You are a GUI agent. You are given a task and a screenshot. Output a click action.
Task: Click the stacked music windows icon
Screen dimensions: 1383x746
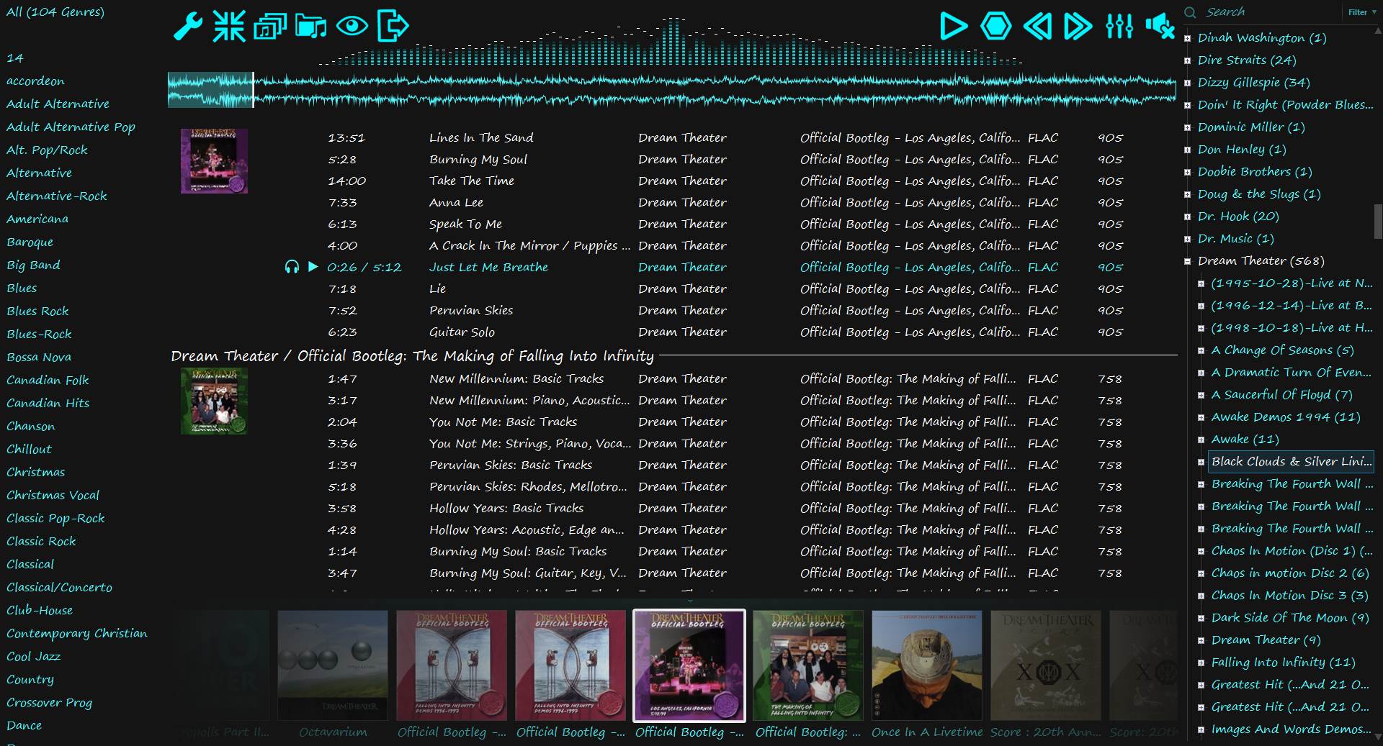click(x=270, y=27)
